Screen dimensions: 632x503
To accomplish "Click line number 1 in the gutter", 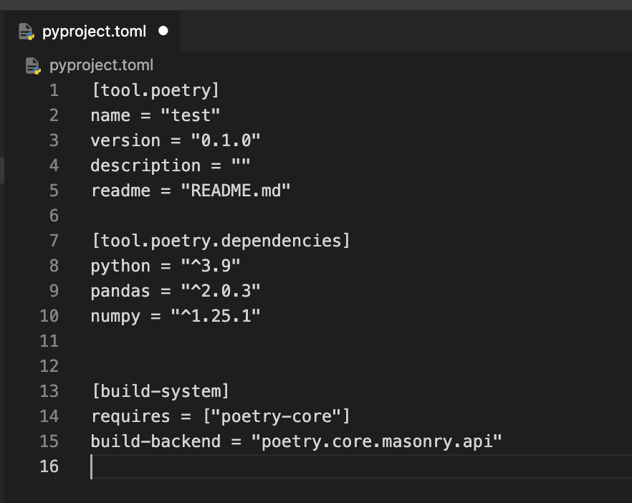I will click(54, 90).
